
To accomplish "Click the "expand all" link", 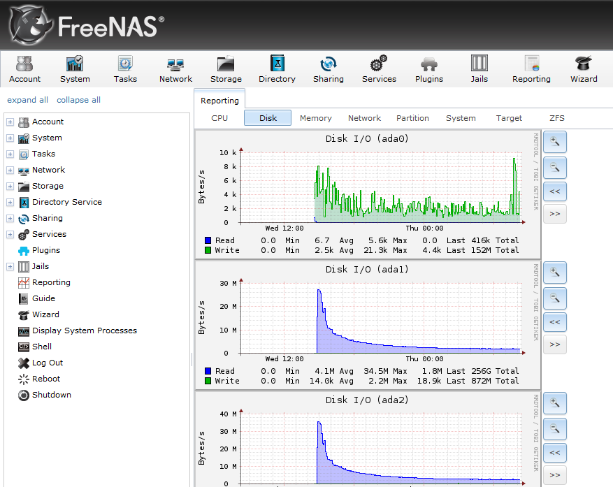I will coord(27,100).
